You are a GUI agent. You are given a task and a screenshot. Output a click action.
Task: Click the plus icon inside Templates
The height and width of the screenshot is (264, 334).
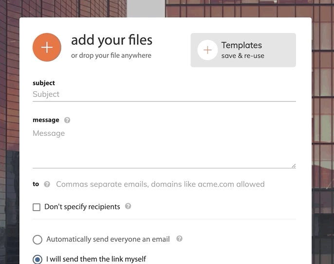[207, 50]
